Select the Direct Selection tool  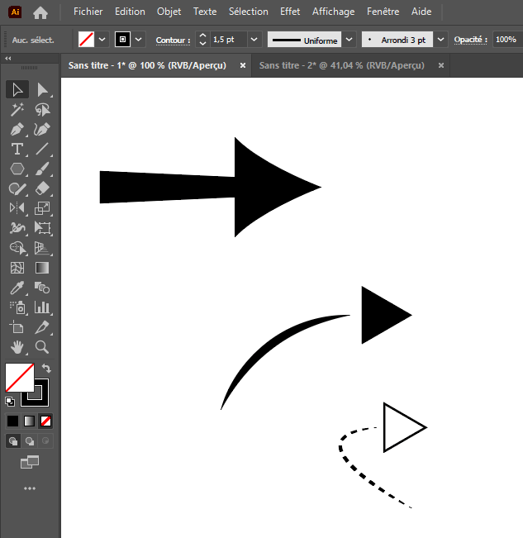click(x=43, y=90)
